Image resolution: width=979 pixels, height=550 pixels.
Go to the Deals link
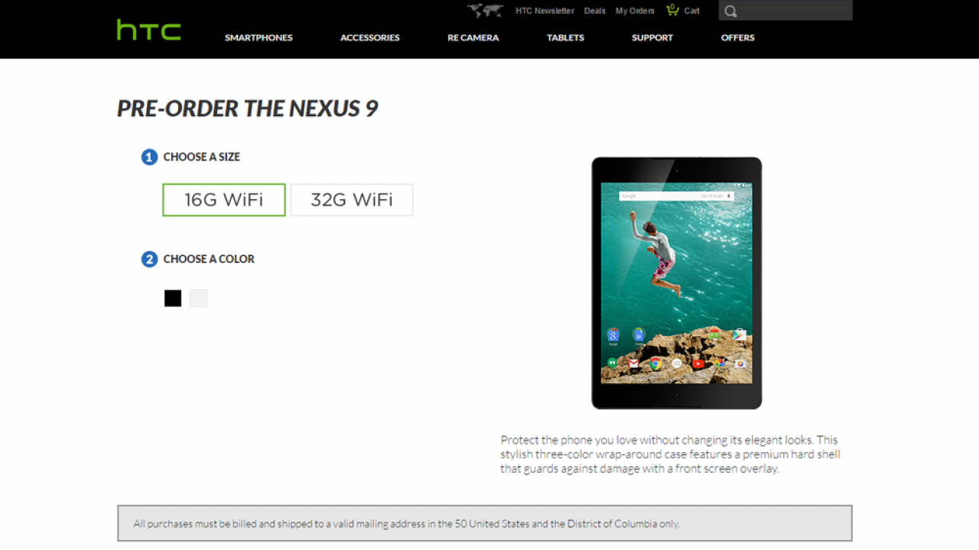coord(595,11)
